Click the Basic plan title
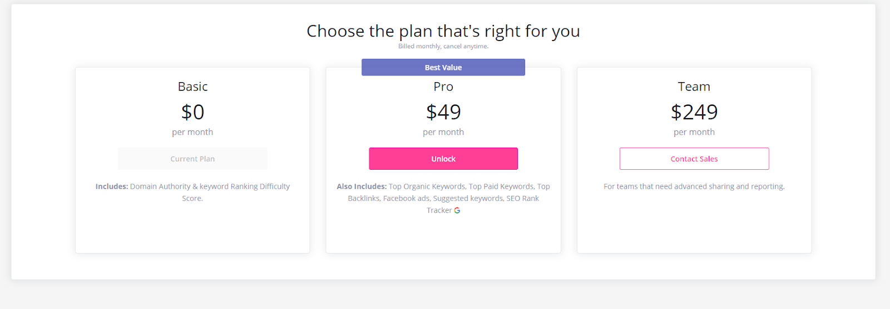The height and width of the screenshot is (309, 890). (x=192, y=87)
